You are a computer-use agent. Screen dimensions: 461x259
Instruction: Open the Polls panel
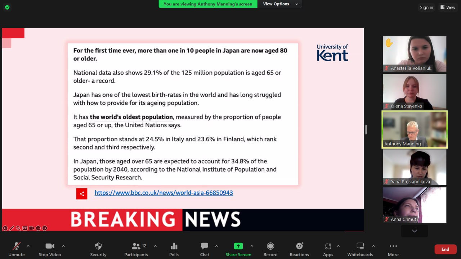pos(174,249)
